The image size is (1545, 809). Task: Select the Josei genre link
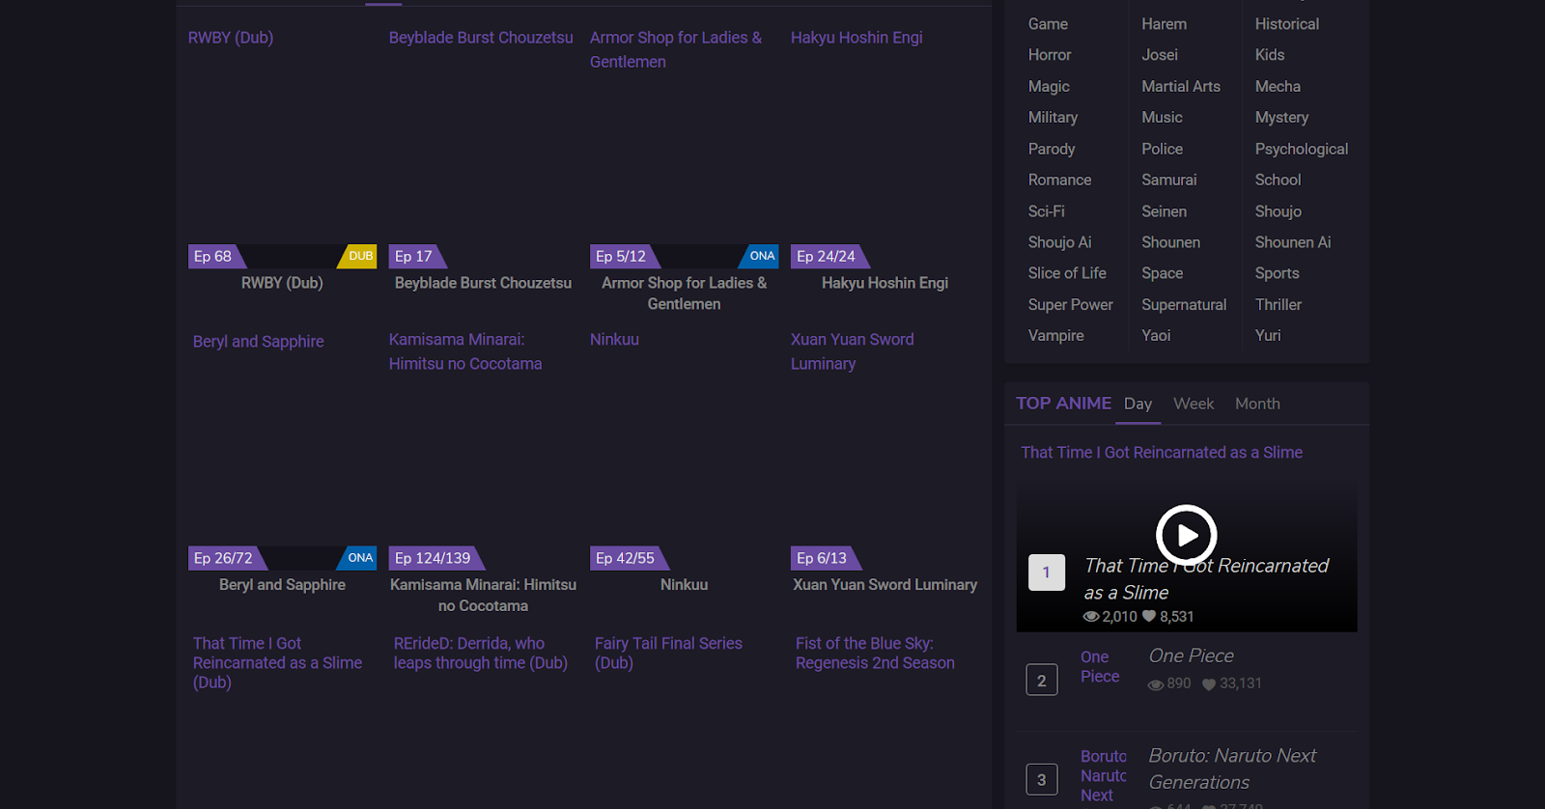click(1160, 55)
